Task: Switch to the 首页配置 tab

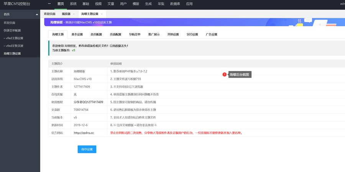Action: point(96,34)
